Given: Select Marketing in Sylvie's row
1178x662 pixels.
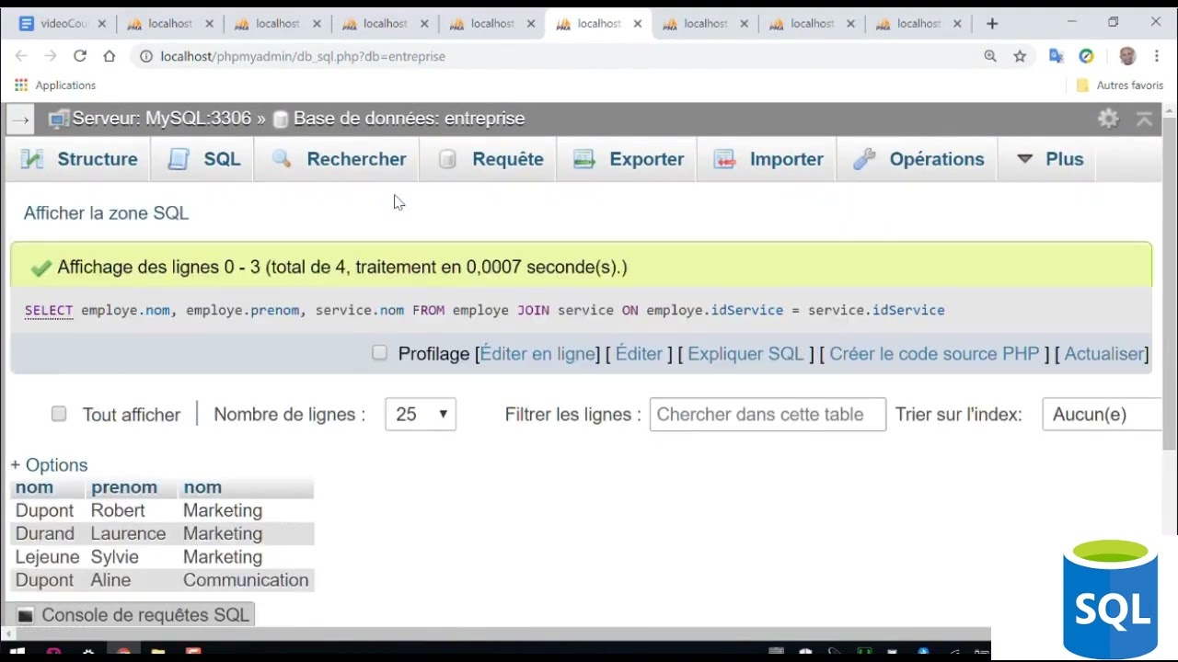Looking at the screenshot, I should 223,557.
